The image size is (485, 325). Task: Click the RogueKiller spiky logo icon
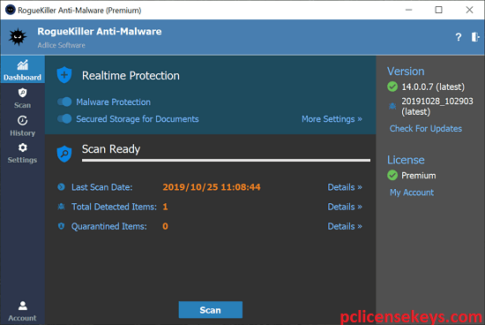point(18,37)
